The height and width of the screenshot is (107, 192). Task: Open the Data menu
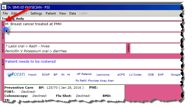click(x=73, y=13)
